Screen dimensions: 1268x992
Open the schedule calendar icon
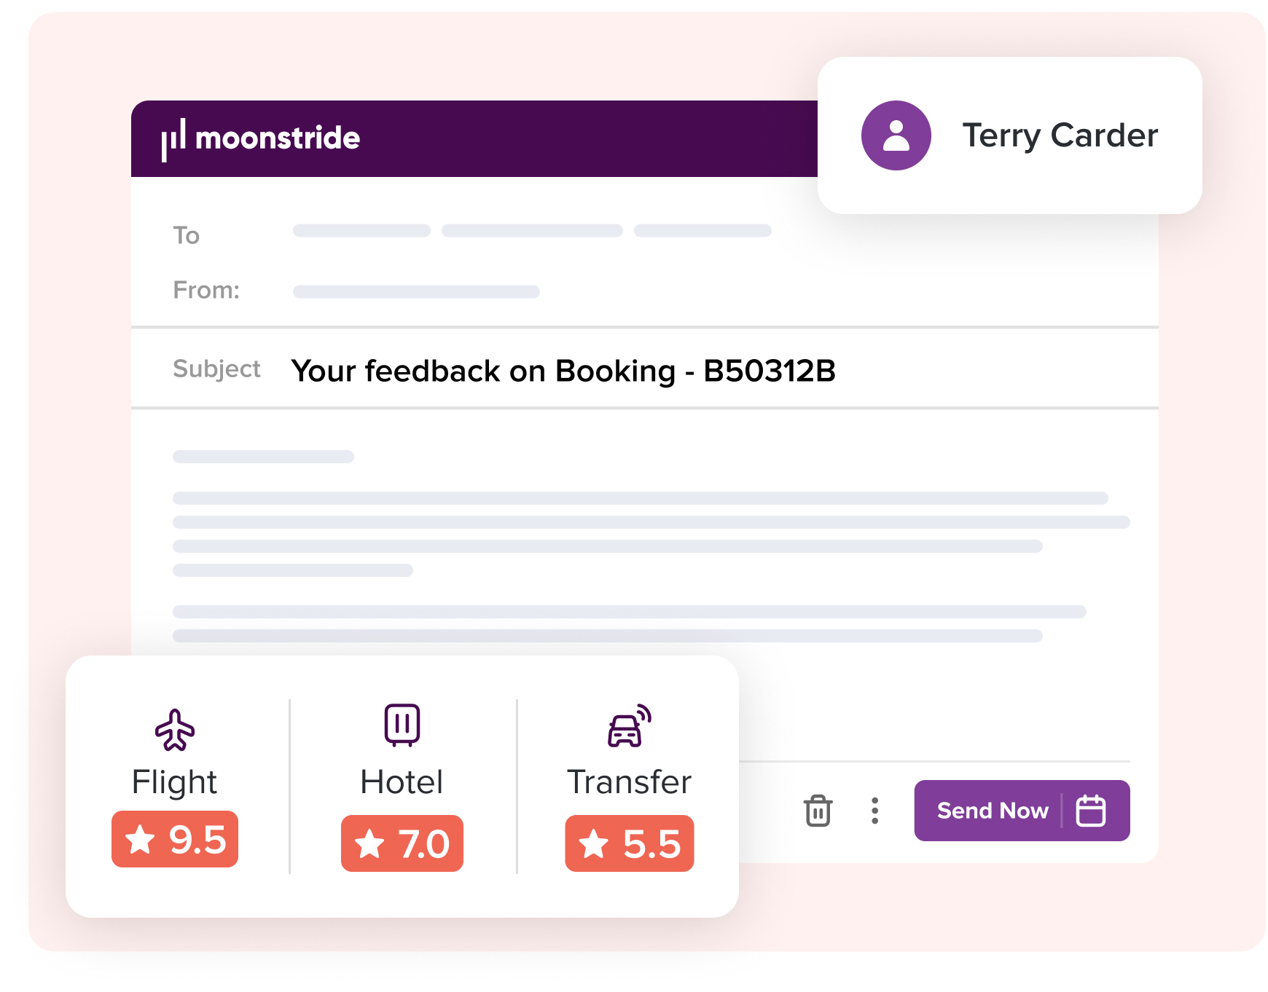pos(1091,811)
